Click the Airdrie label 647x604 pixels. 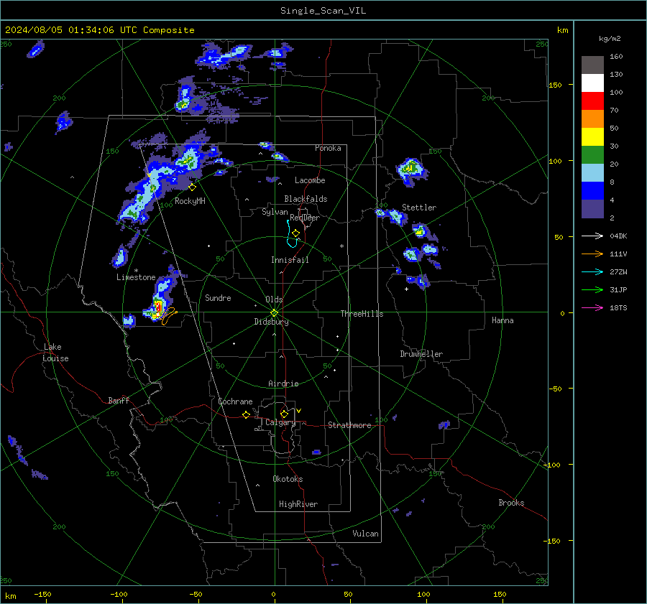tap(283, 384)
